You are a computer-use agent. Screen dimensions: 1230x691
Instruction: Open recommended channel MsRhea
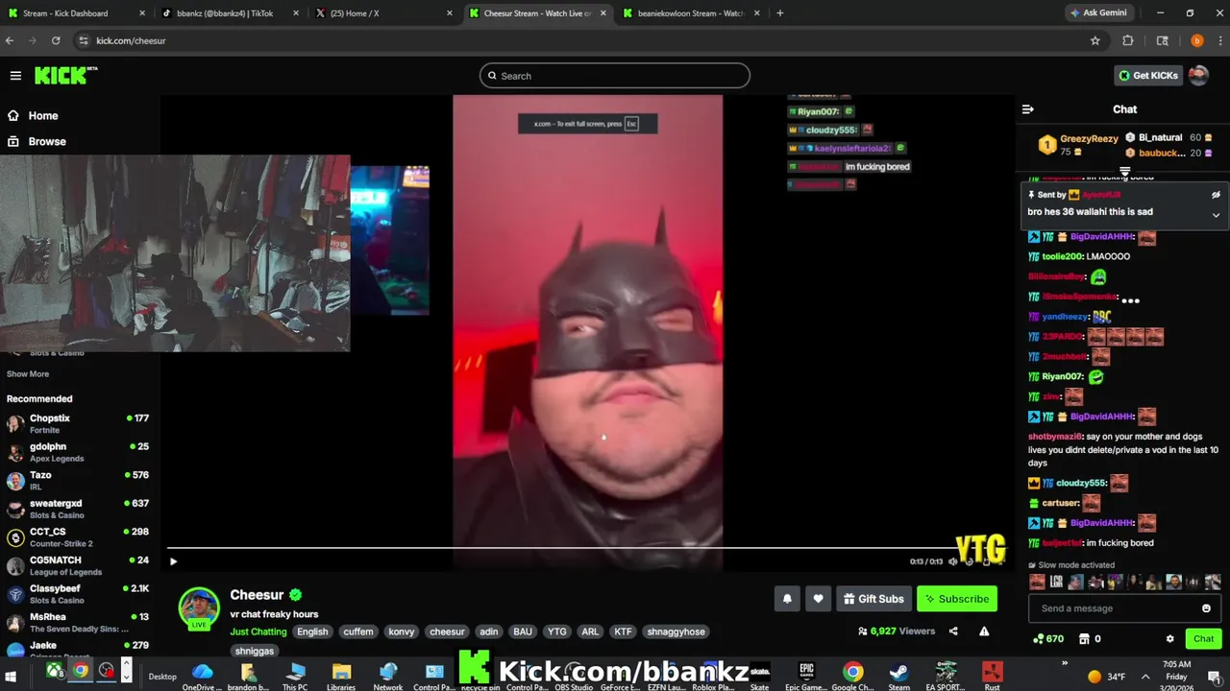click(x=77, y=622)
